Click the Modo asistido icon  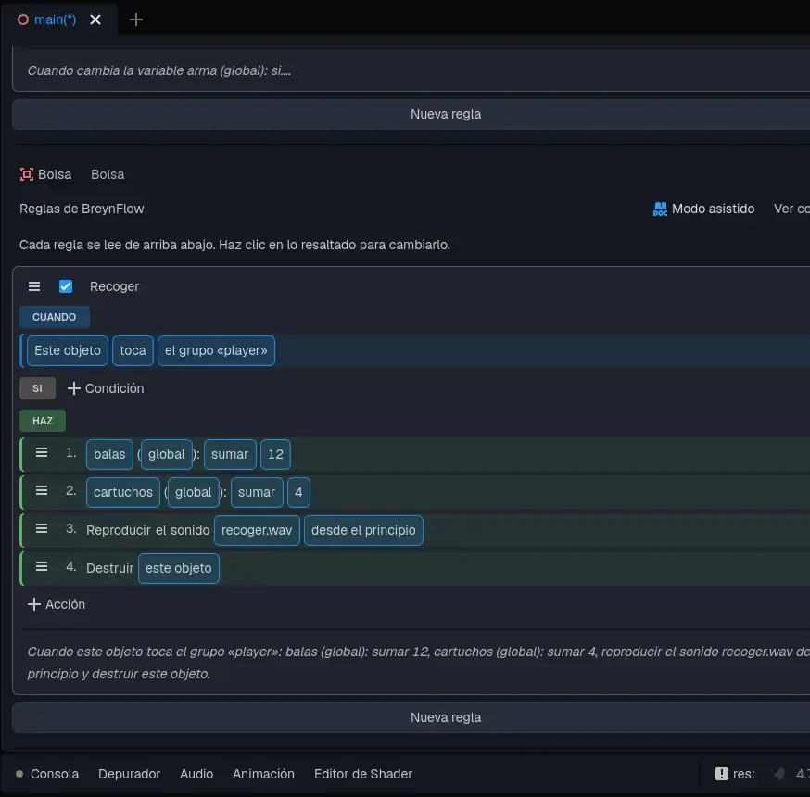pyautogui.click(x=660, y=209)
